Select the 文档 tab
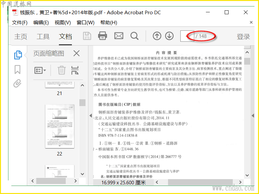259x194 pixels. 65,37
